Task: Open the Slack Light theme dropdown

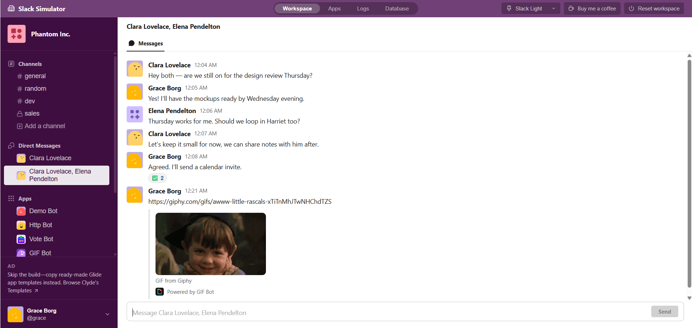Action: coord(531,9)
